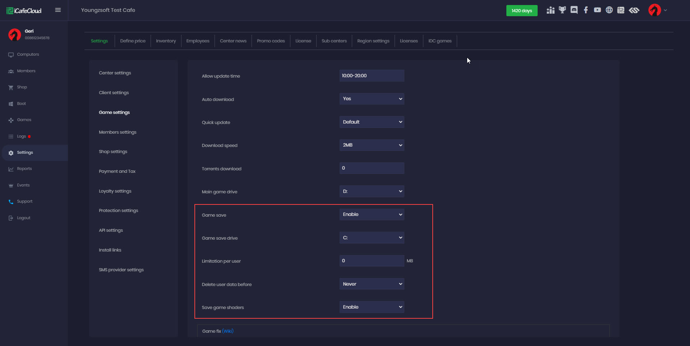Open the star ranking podium icon
Image resolution: width=690 pixels, height=346 pixels.
(x=551, y=10)
